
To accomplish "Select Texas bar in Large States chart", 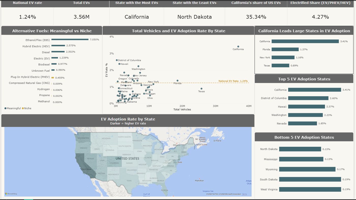I will point(280,65).
